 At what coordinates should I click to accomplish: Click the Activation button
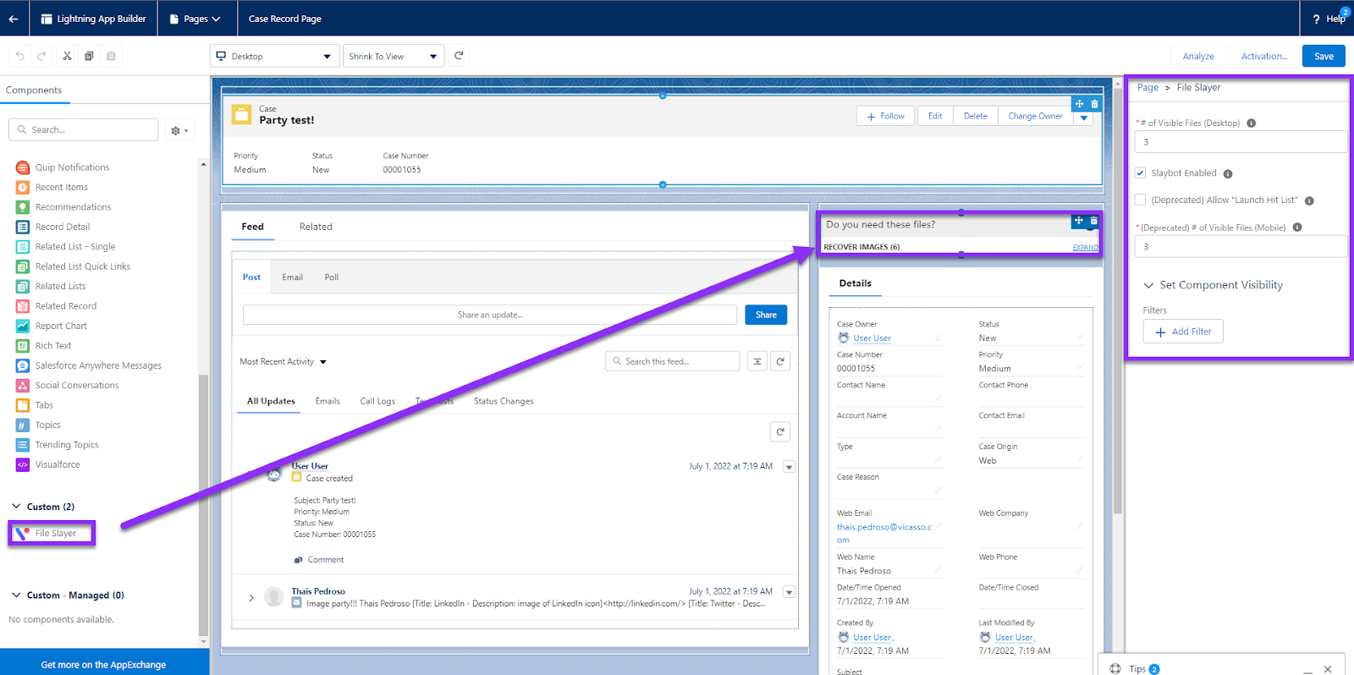coord(1264,56)
